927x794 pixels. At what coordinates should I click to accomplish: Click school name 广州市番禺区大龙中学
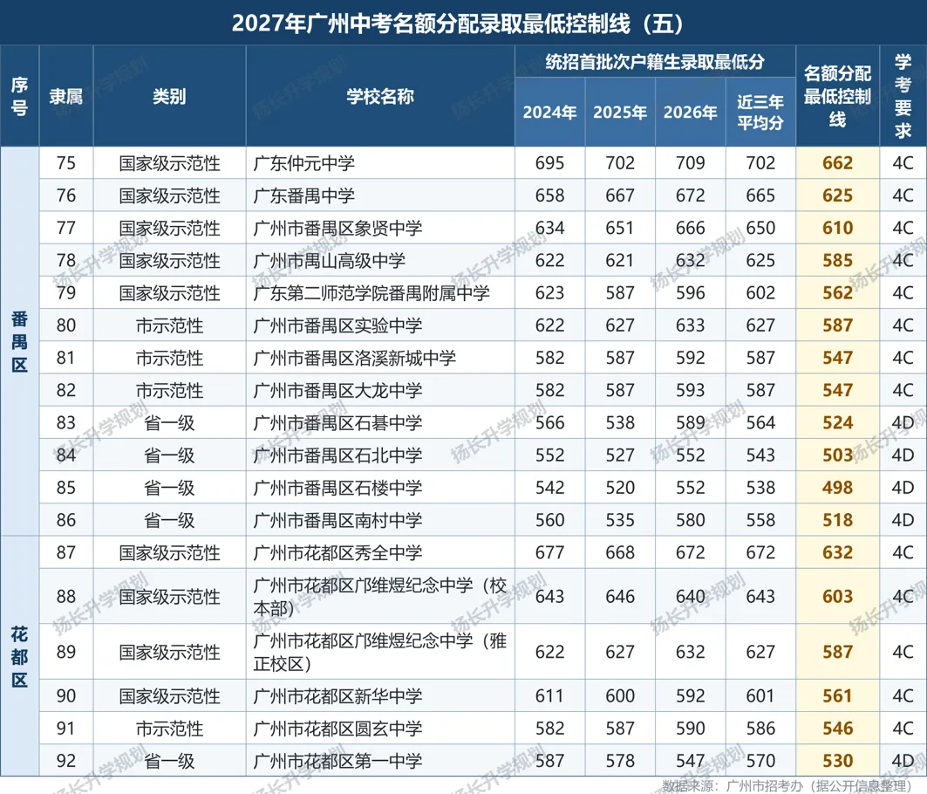[x=337, y=391]
